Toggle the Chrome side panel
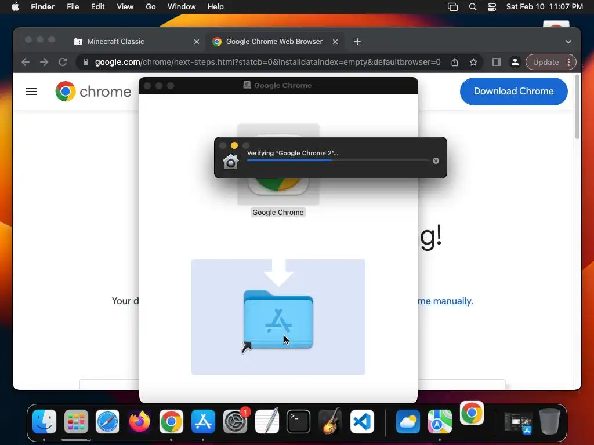594x445 pixels. pos(497,62)
